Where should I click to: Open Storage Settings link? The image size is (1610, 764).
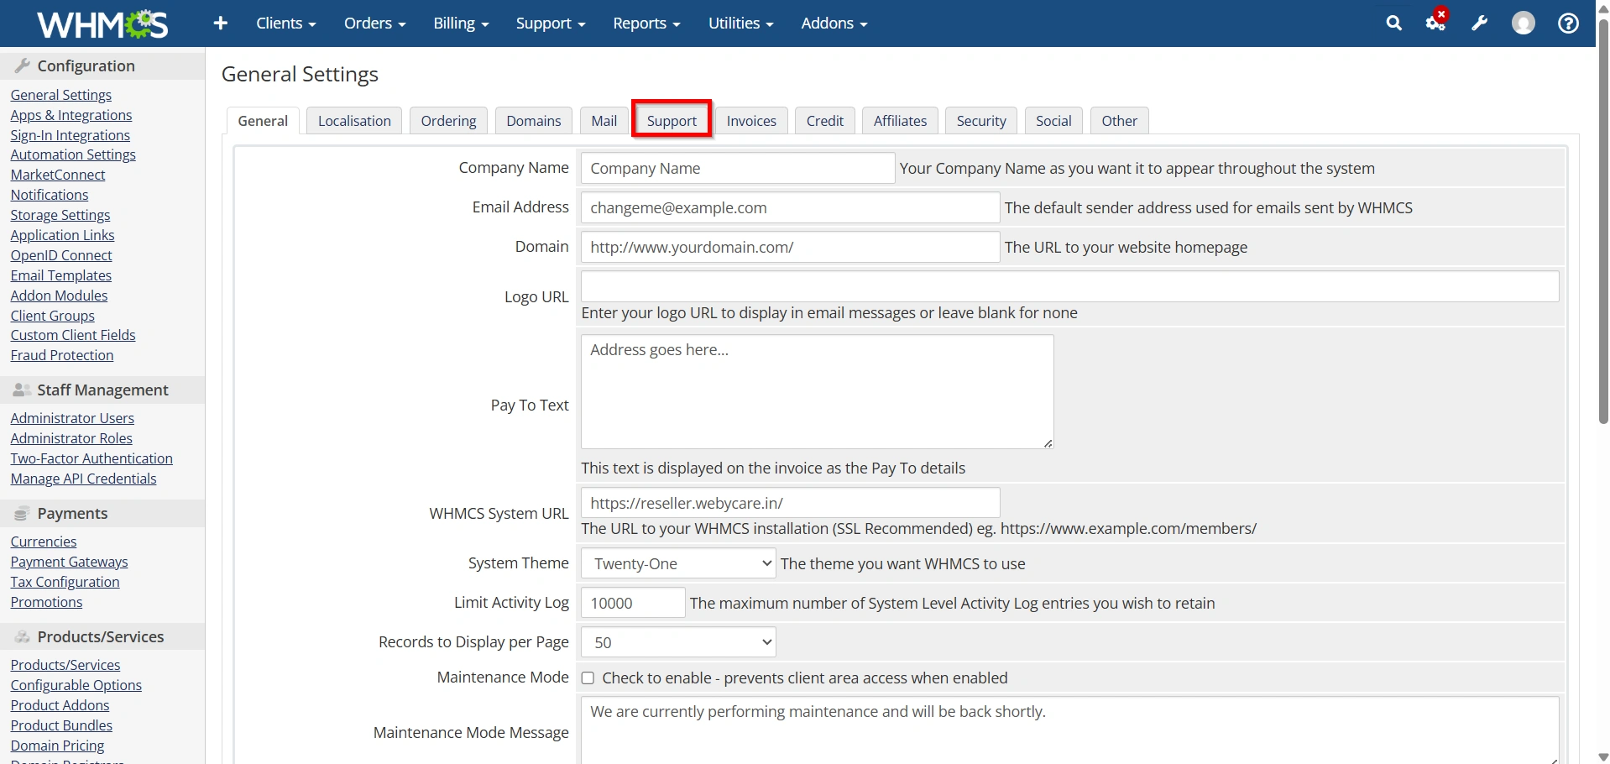click(x=60, y=215)
